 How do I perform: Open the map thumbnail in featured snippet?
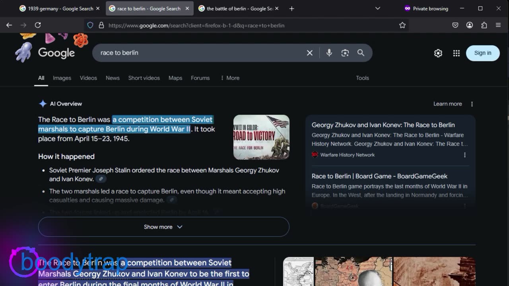tap(299, 271)
